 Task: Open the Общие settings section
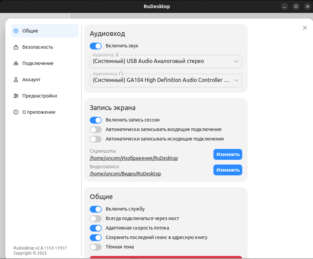[45, 31]
